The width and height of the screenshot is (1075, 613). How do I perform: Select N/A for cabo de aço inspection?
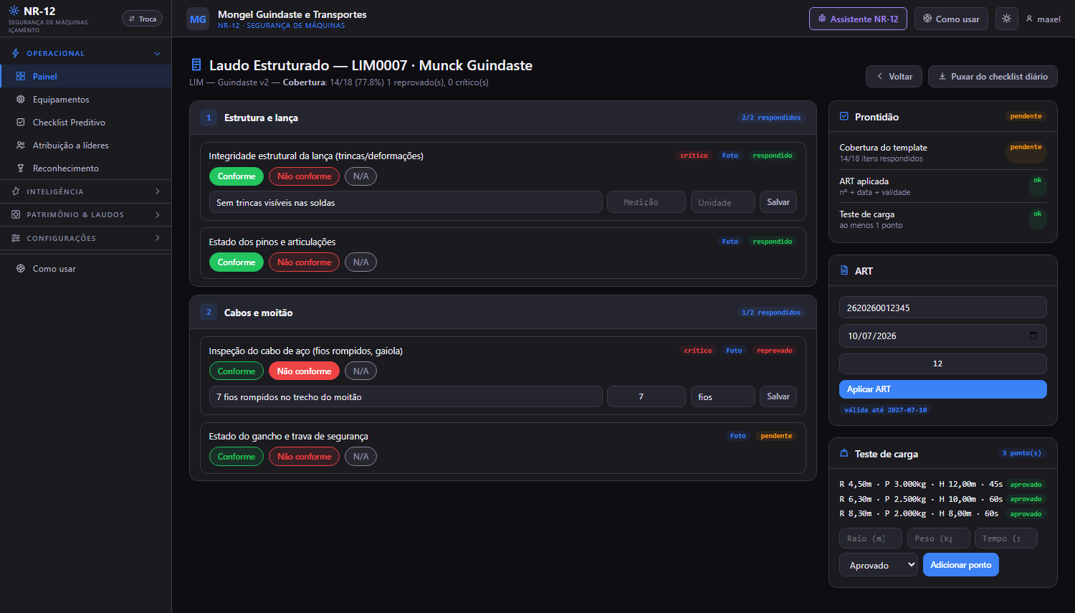tap(360, 371)
